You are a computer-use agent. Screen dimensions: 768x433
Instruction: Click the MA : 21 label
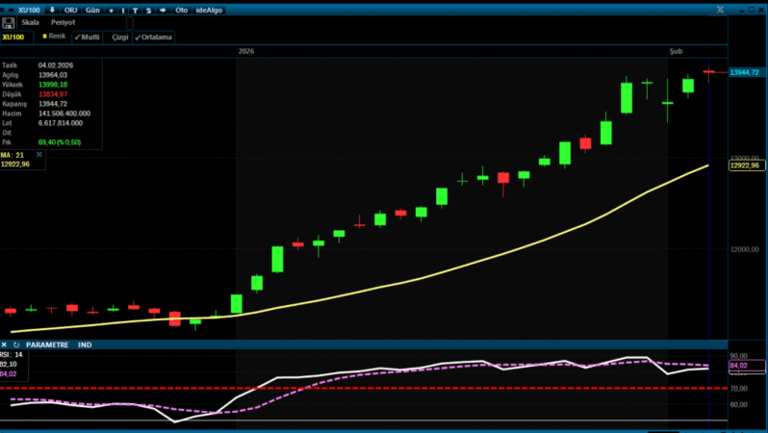13,155
